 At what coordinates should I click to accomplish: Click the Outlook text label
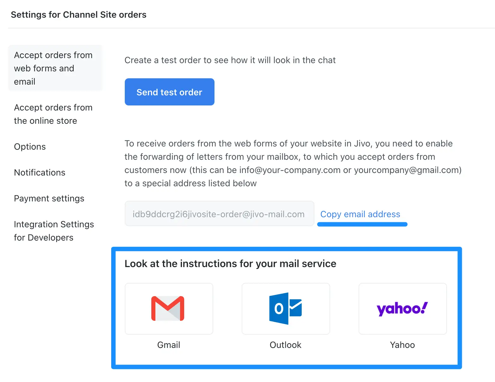pyautogui.click(x=286, y=345)
